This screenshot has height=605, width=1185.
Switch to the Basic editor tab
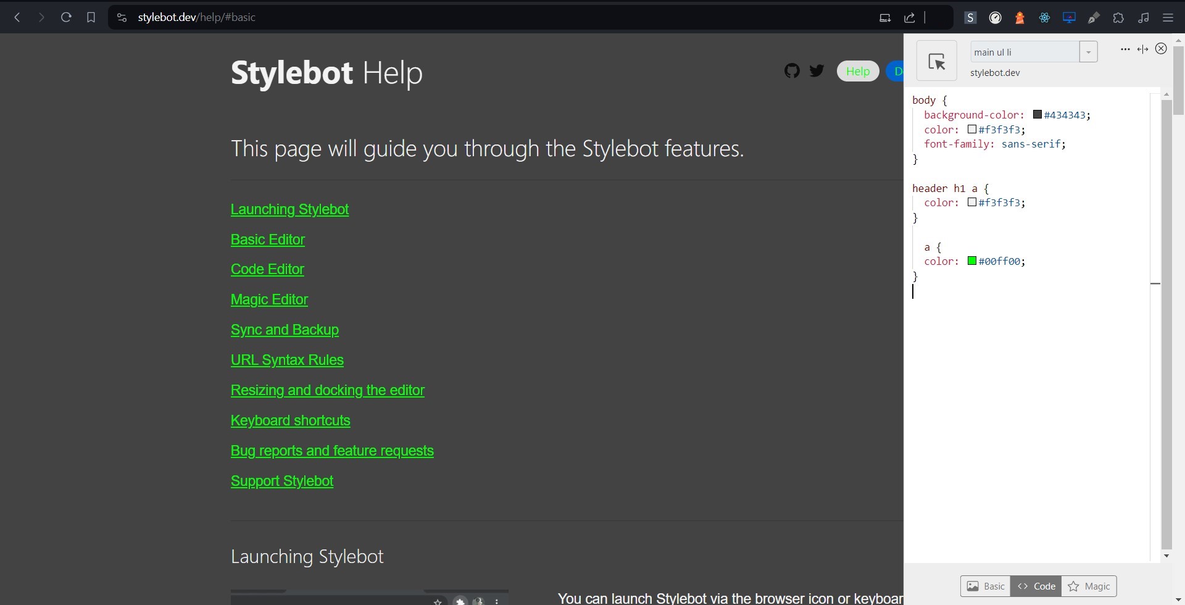(986, 586)
